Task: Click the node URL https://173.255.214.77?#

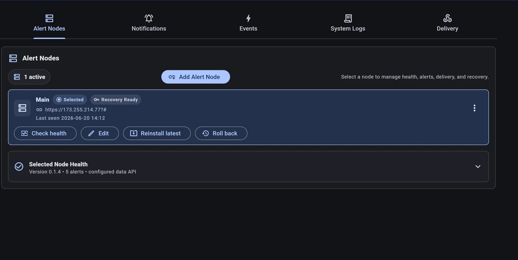Action: [76, 109]
